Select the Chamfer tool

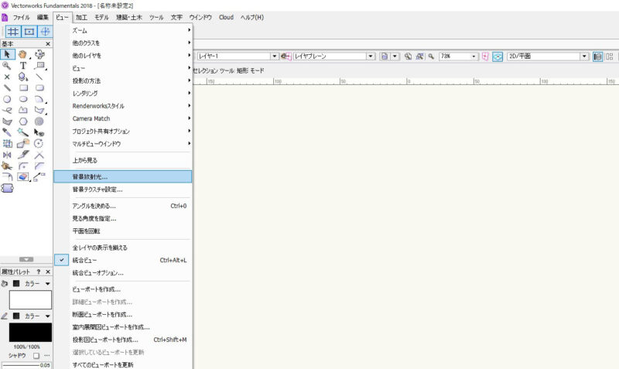[x=39, y=166]
